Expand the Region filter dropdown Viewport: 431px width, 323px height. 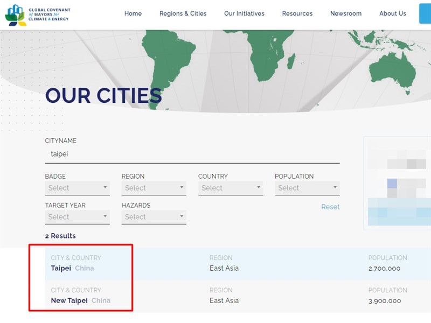(x=154, y=188)
